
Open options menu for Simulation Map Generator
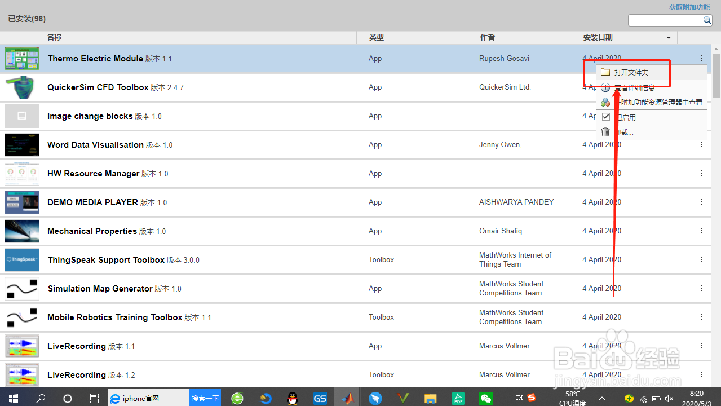click(701, 288)
